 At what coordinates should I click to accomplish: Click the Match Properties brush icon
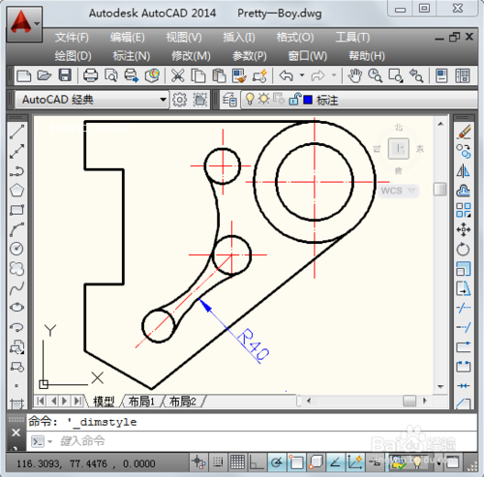239,75
